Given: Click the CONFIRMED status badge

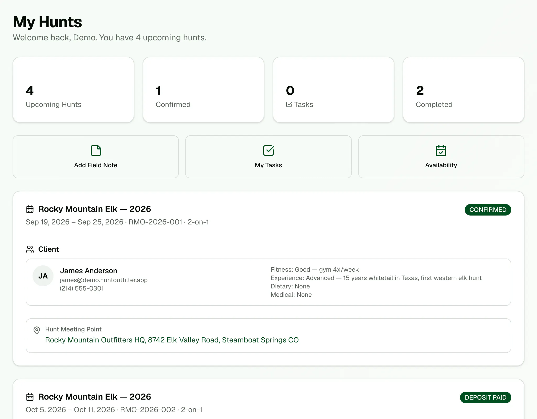Looking at the screenshot, I should coord(488,210).
